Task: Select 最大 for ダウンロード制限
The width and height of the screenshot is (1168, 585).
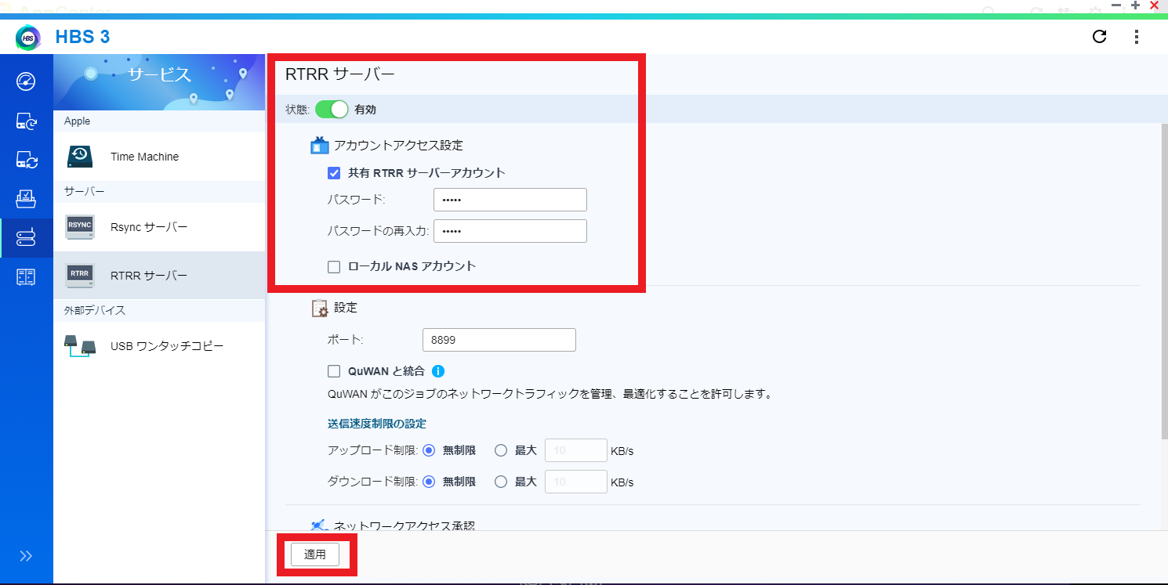Action: [502, 482]
